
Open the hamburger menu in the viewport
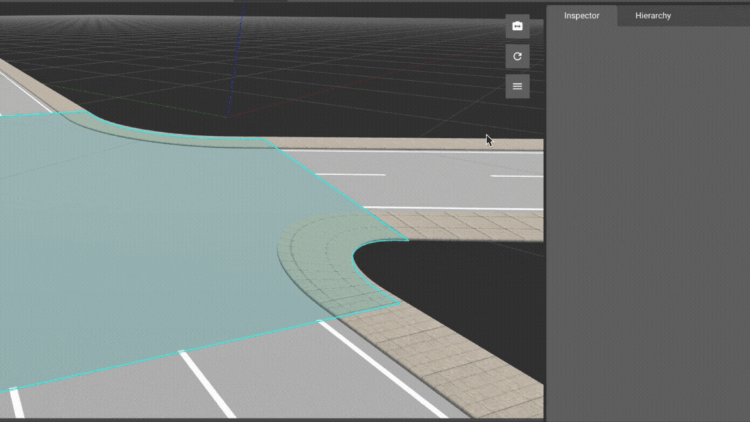click(517, 86)
